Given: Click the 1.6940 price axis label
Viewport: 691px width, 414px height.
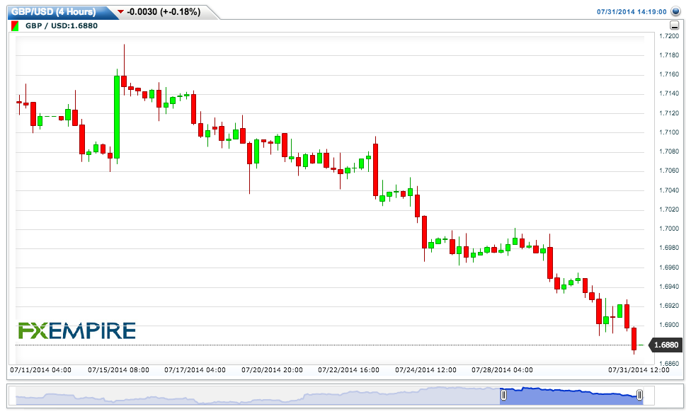Looking at the screenshot, I should pos(669,287).
